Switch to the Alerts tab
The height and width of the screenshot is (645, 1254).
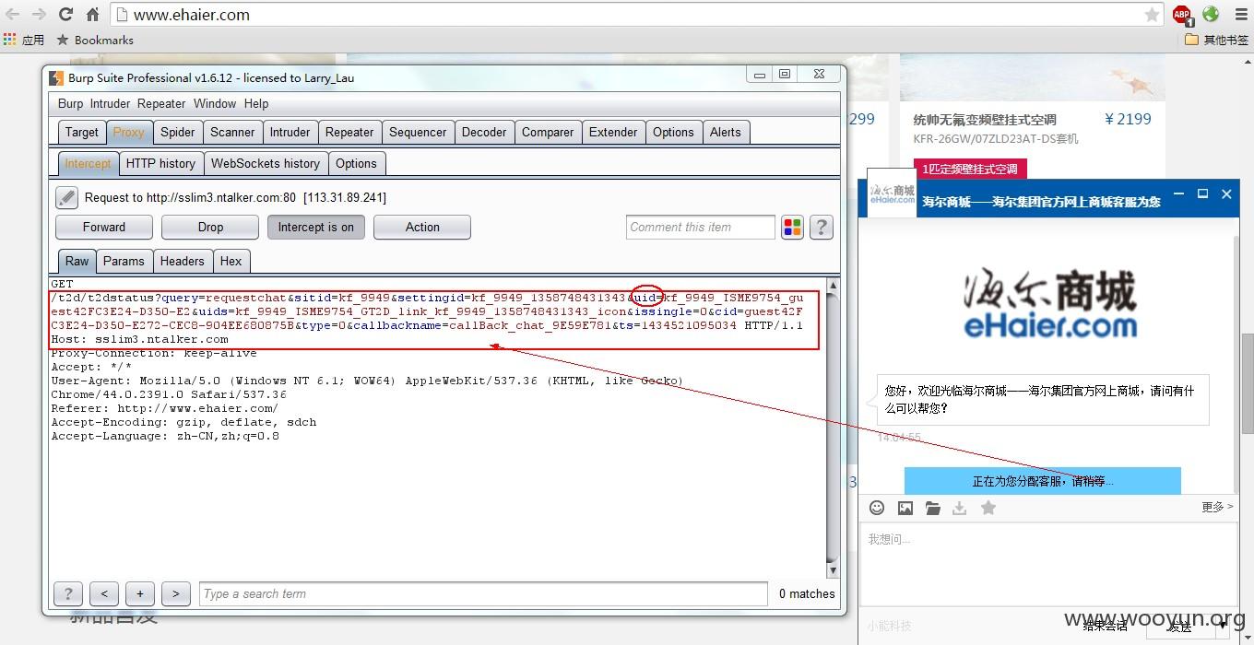[x=726, y=133]
